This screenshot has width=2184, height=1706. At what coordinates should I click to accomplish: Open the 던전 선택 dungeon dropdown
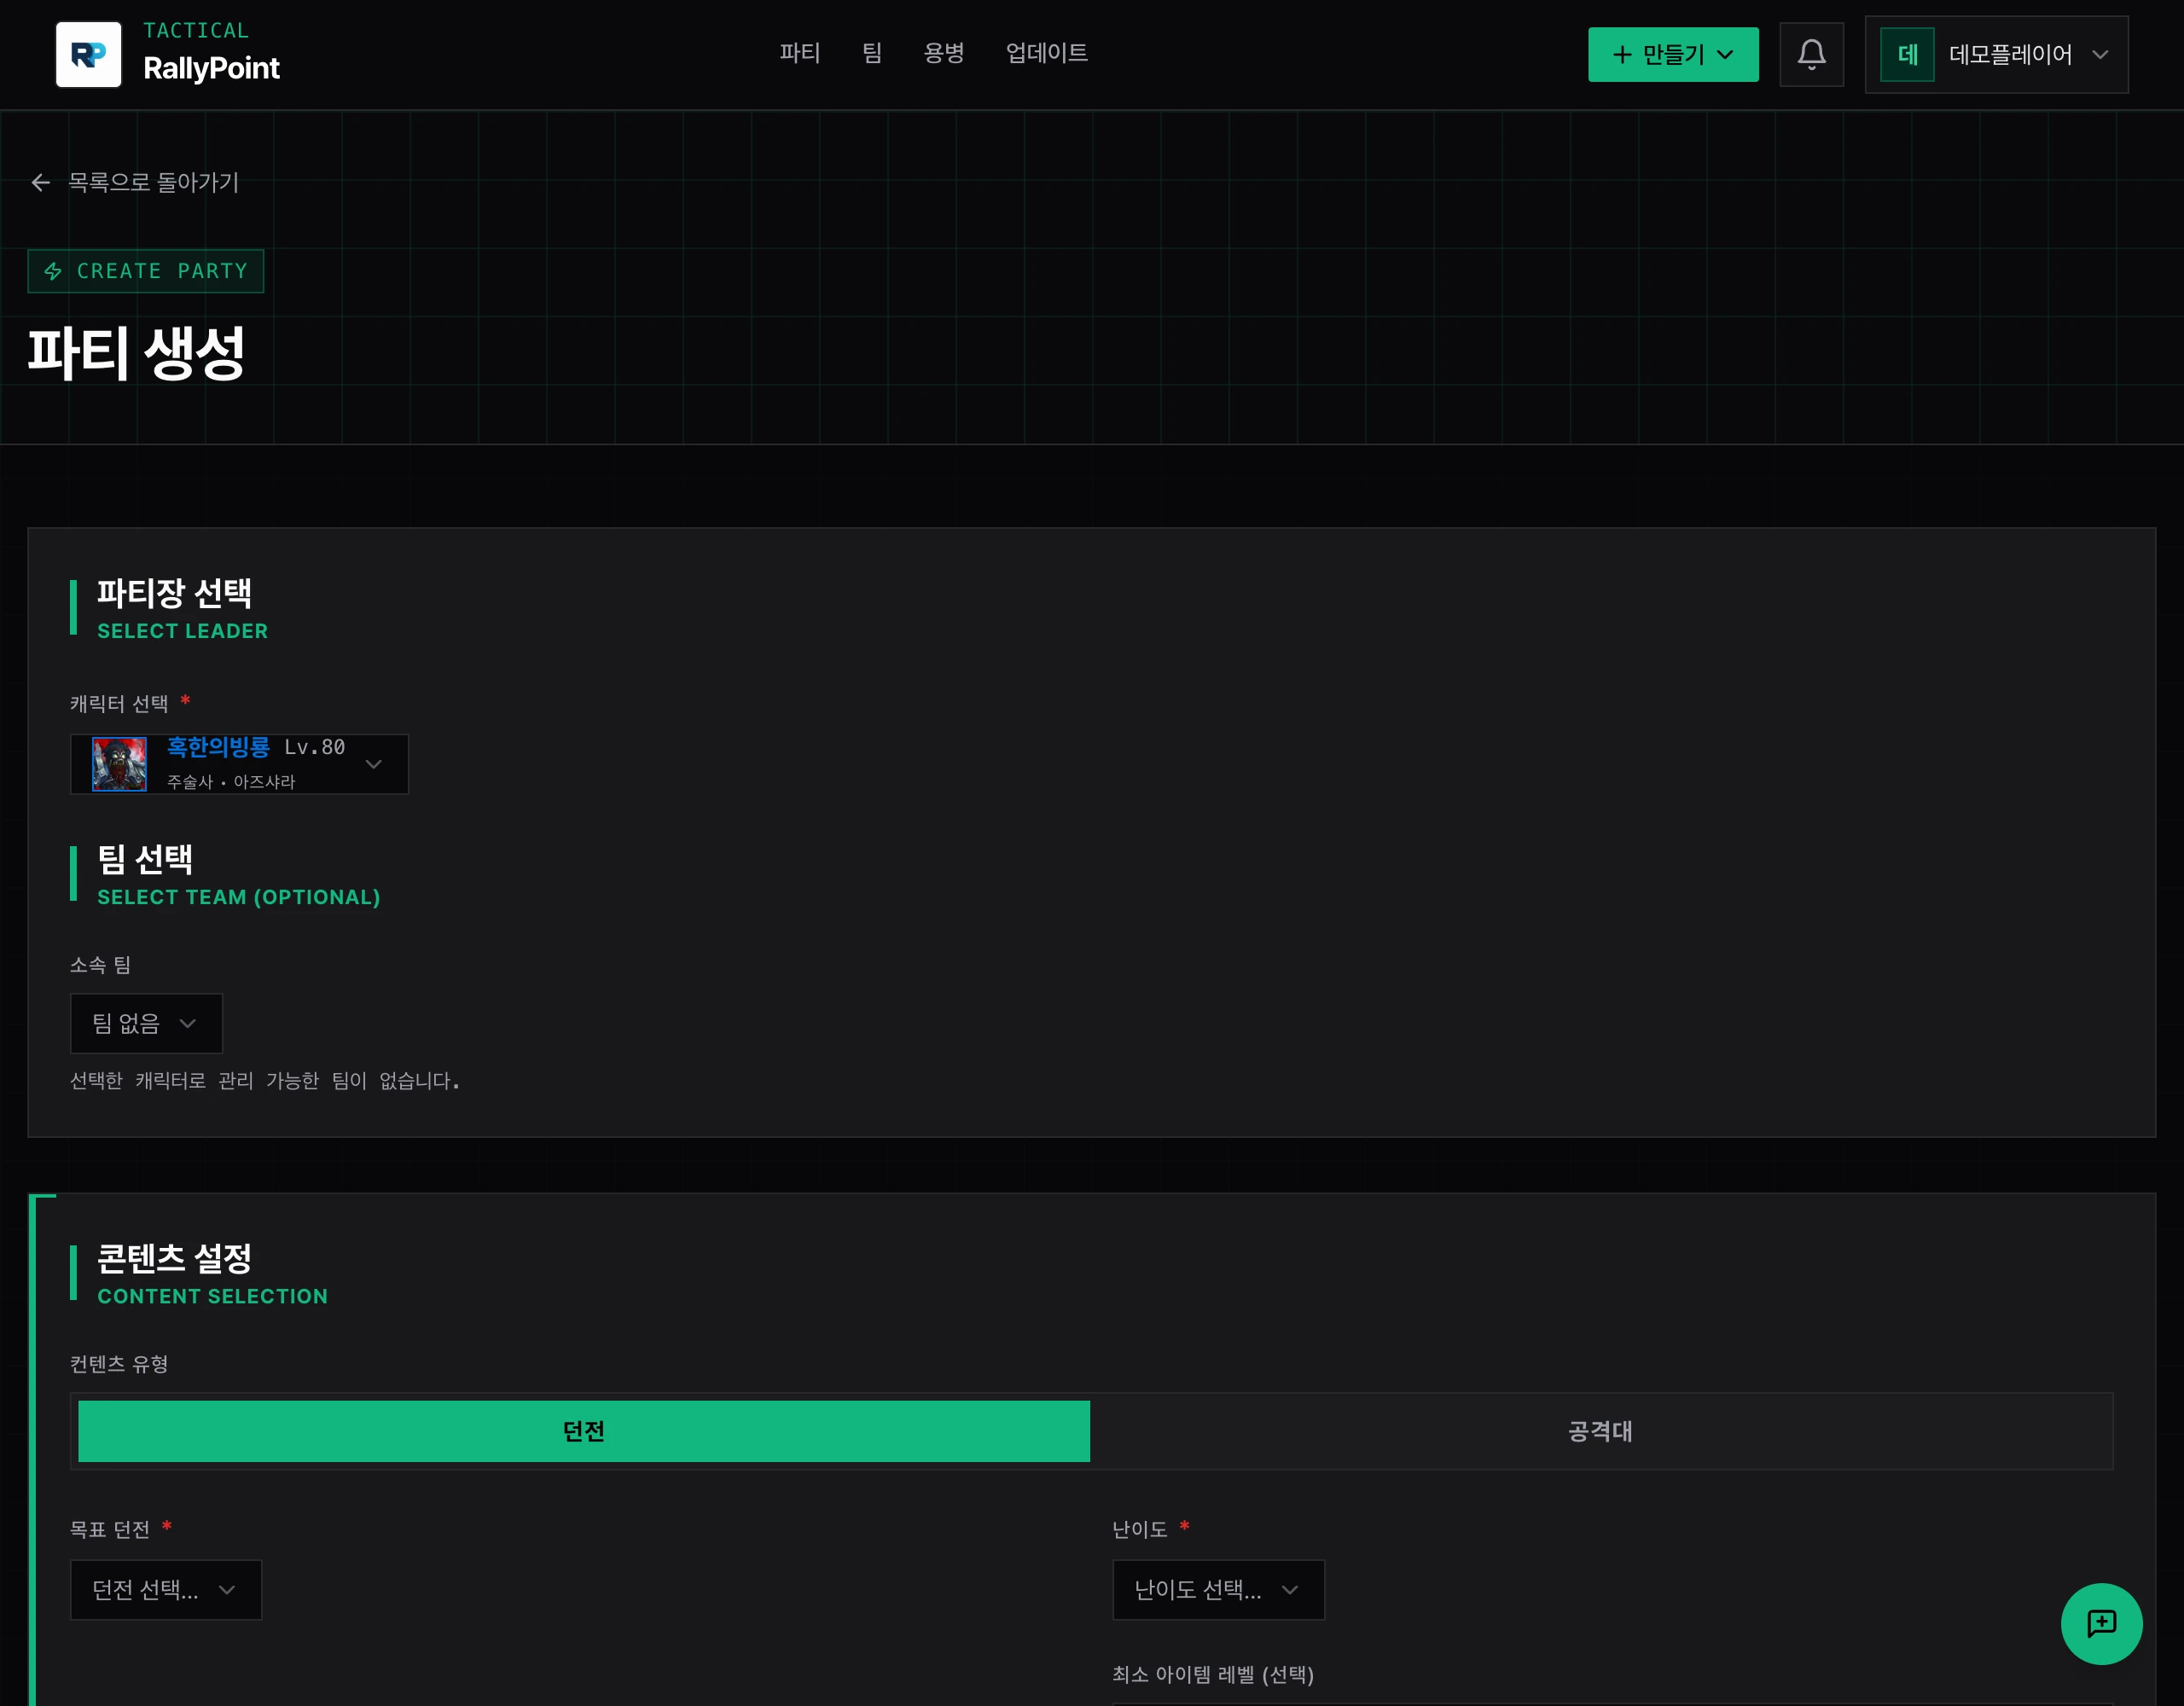166,1590
